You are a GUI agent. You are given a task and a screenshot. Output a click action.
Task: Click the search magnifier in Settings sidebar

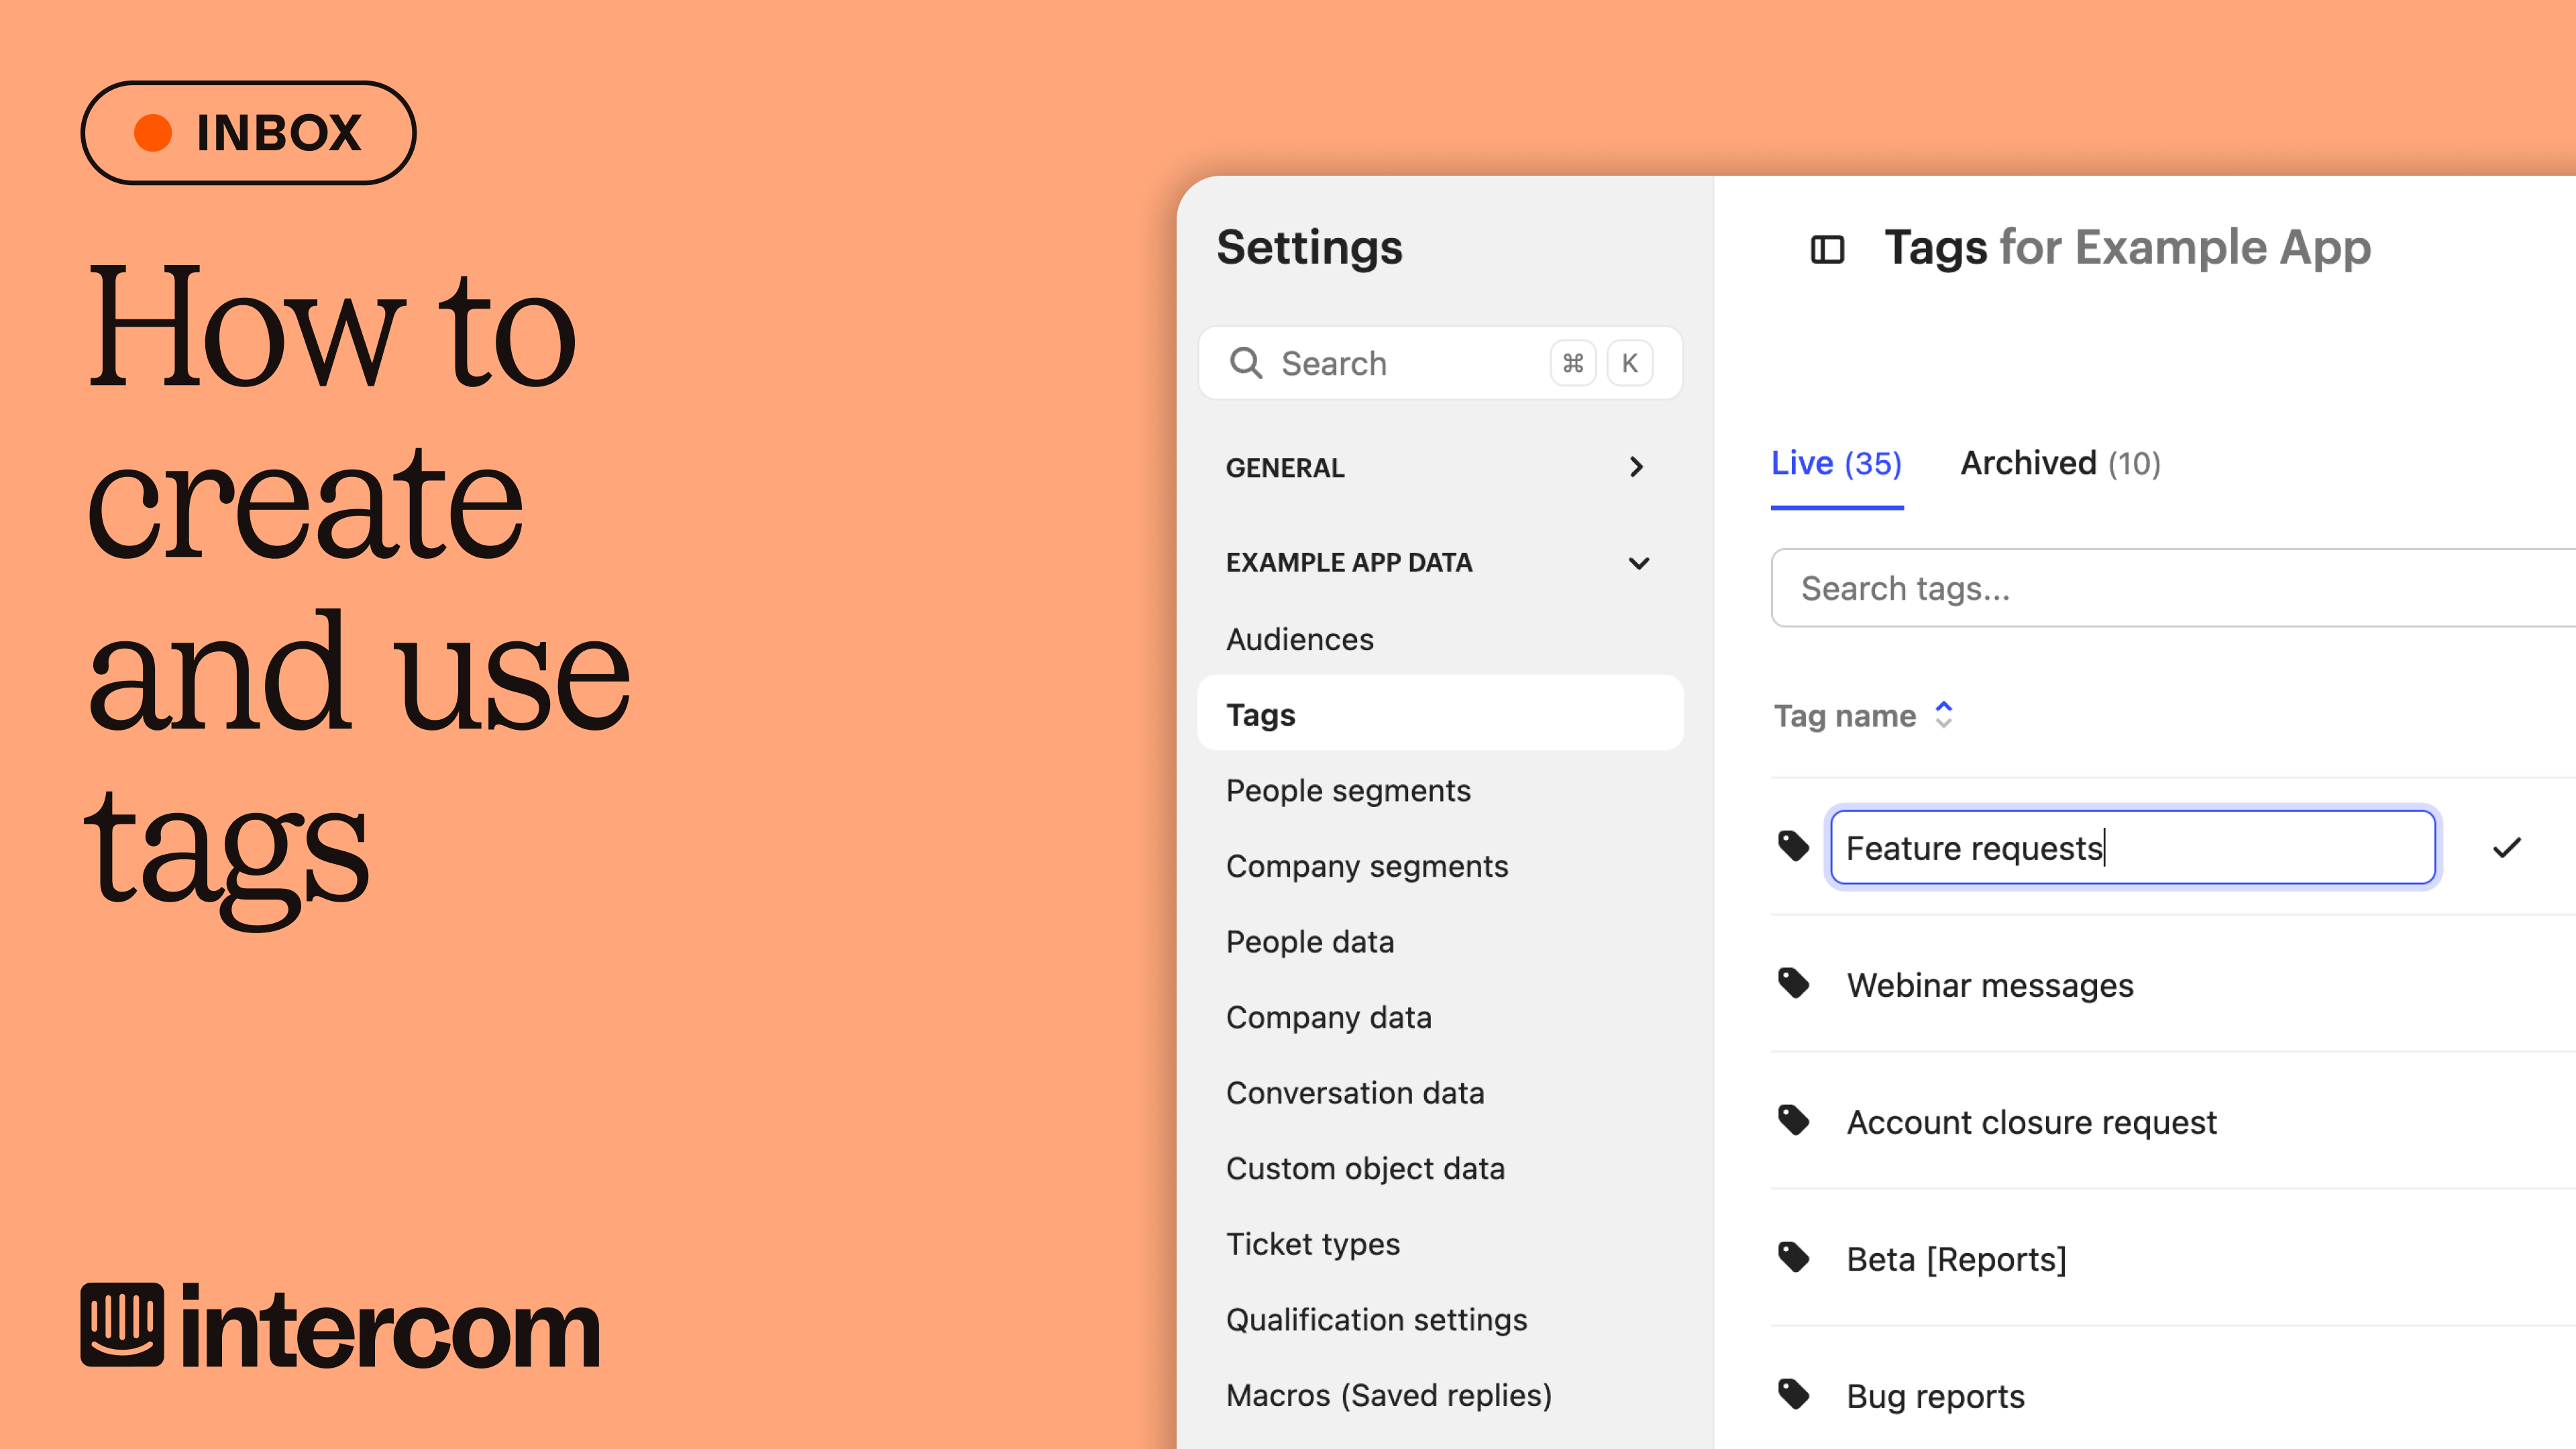point(1247,362)
